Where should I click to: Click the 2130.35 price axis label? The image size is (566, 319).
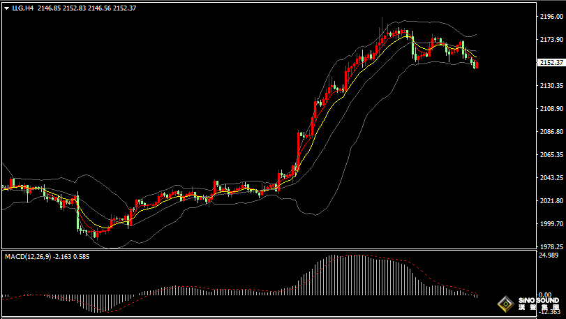click(552, 85)
